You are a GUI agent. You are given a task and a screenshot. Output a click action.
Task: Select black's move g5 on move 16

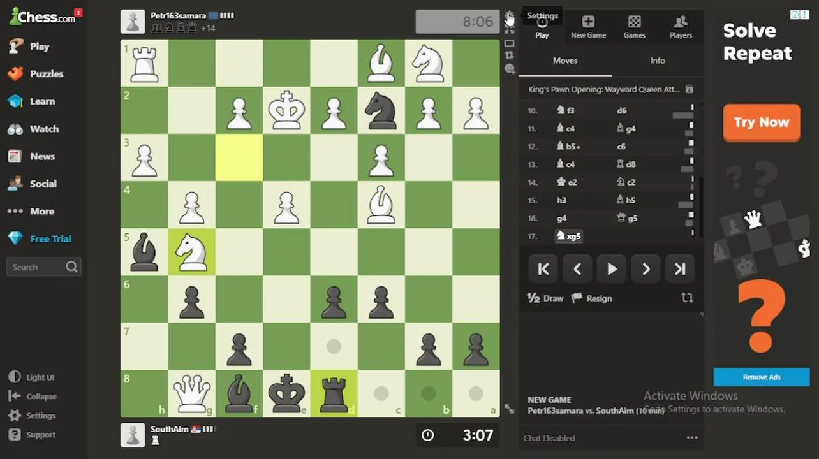(x=626, y=218)
